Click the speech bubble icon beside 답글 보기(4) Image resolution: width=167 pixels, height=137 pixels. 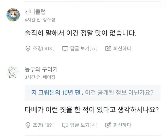(65, 125)
